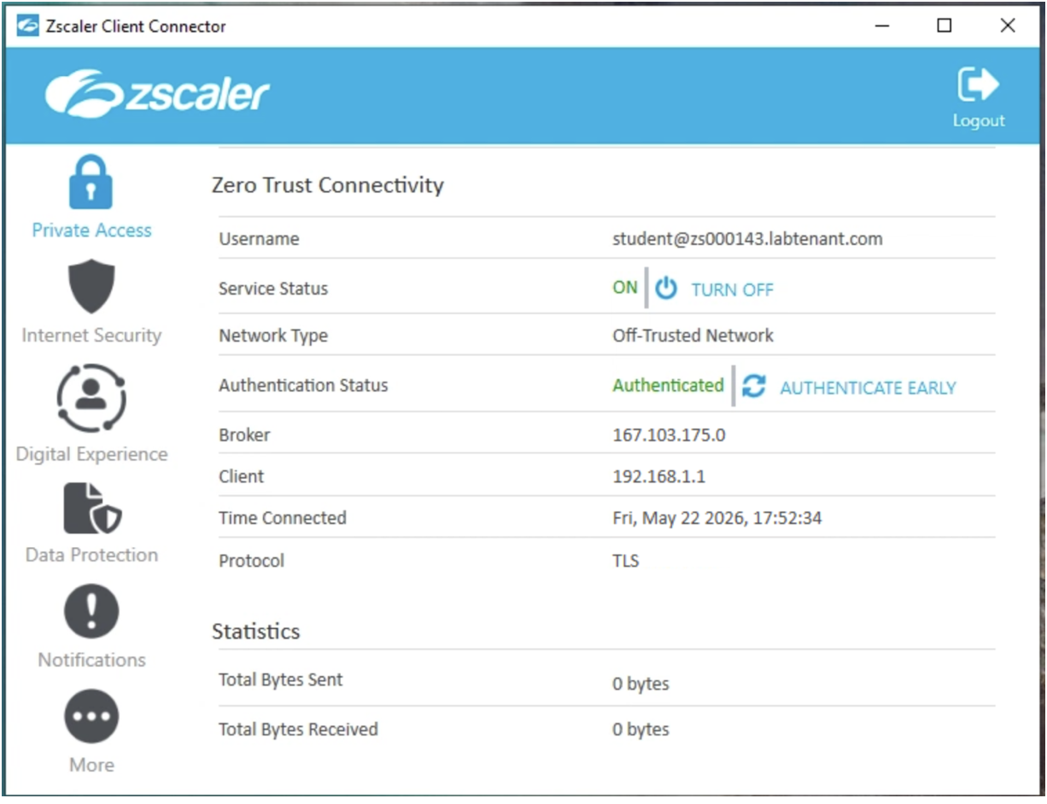This screenshot has width=1047, height=804.
Task: Click the Service Status label
Action: tap(273, 288)
